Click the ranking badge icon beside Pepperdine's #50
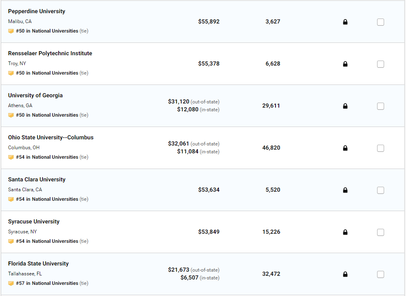The height and width of the screenshot is (296, 406). click(x=11, y=31)
